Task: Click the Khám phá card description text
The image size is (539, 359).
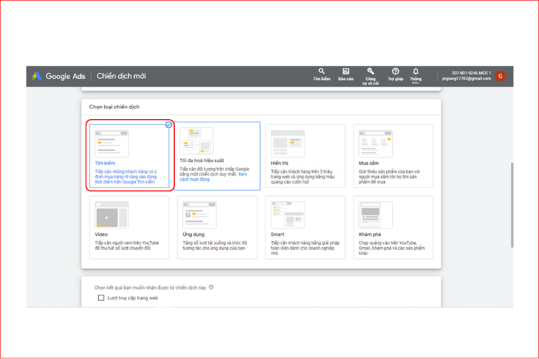Action: (x=392, y=248)
